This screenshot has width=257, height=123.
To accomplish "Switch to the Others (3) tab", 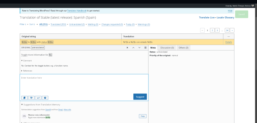I will click(x=183, y=47).
